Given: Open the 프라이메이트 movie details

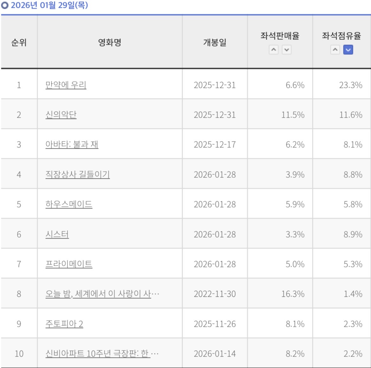Looking at the screenshot, I should (x=69, y=264).
